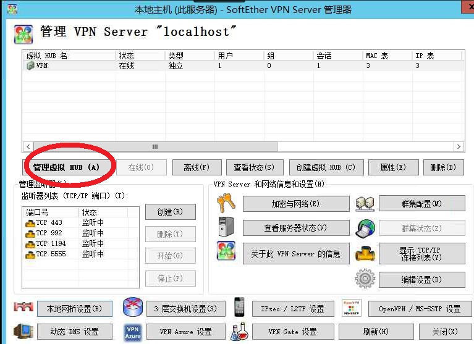The height and width of the screenshot is (344, 474).
Task: Click the server tower icon beside 查看服务器状态
Action: click(226, 228)
